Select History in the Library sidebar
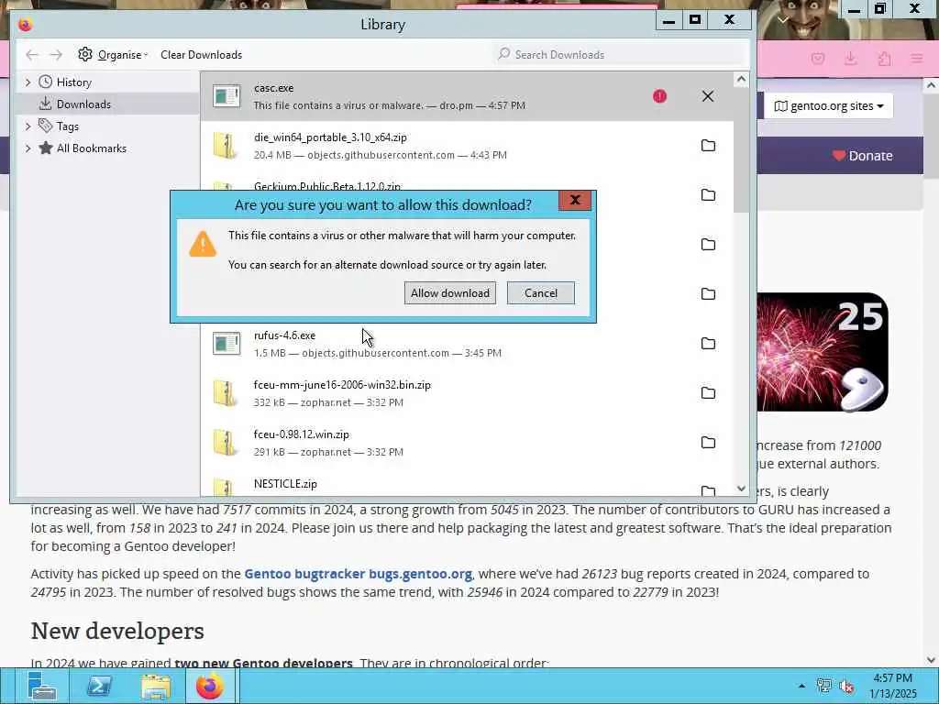The image size is (939, 704). 73,82
